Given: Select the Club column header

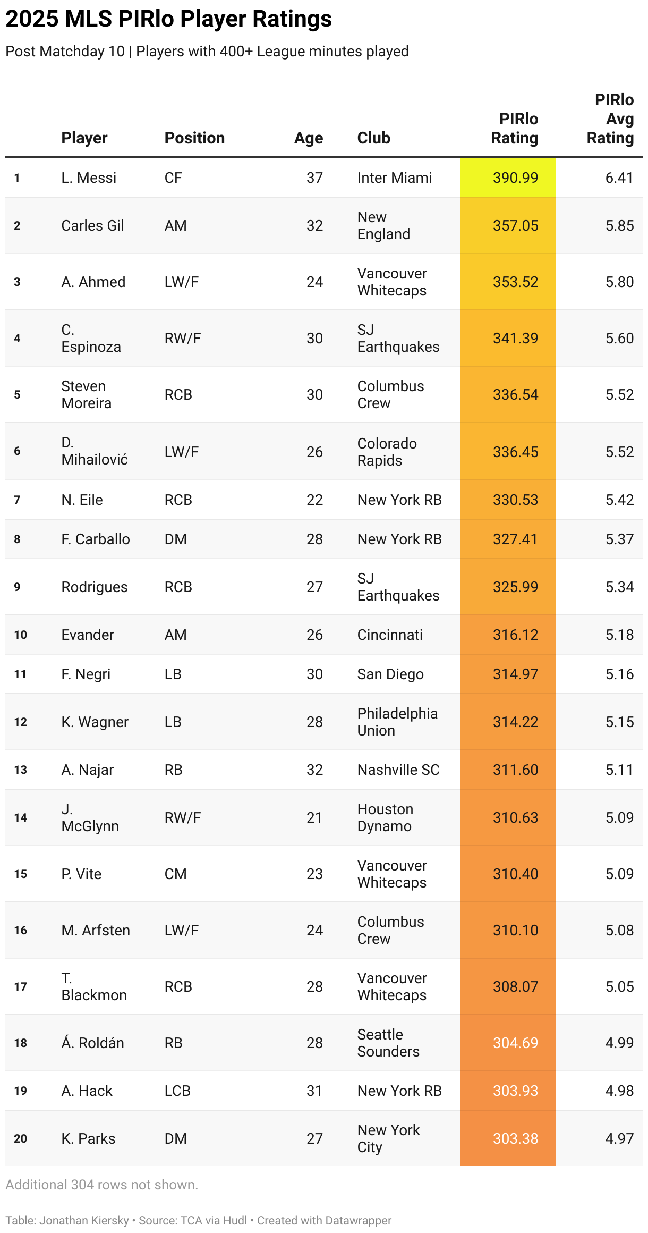Looking at the screenshot, I should pyautogui.click(x=373, y=138).
